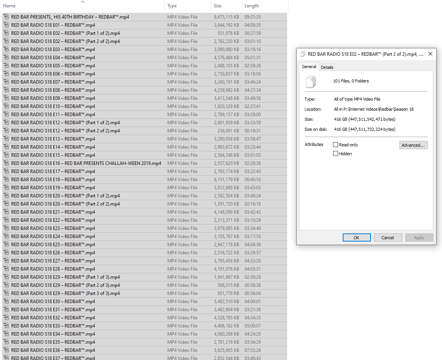Select file RED BAR RADIO S18 E25
Screen dimensions: 442x360
point(144,245)
